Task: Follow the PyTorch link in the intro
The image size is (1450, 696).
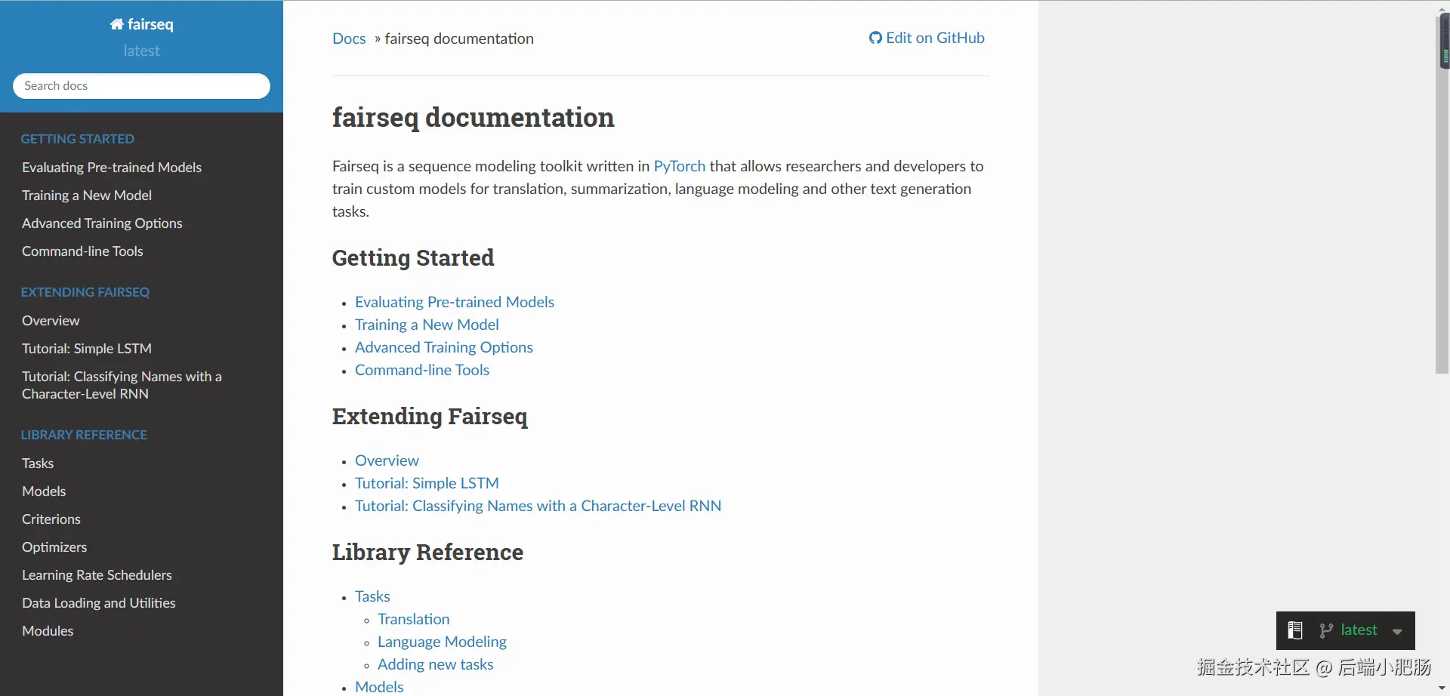Action: pyautogui.click(x=680, y=166)
